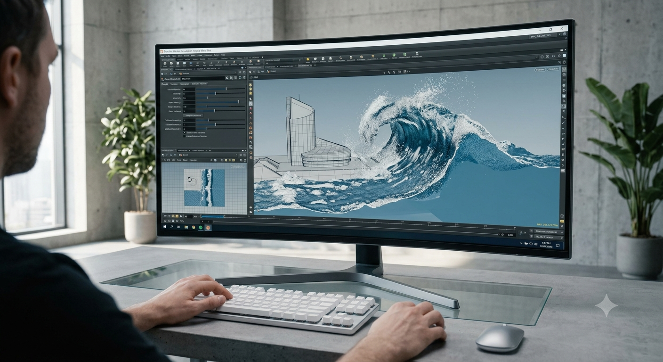Screen dimensions: 663x362
Task: Select the top-down water view thumbnail in lower-left pane
Action: pyautogui.click(x=204, y=188)
